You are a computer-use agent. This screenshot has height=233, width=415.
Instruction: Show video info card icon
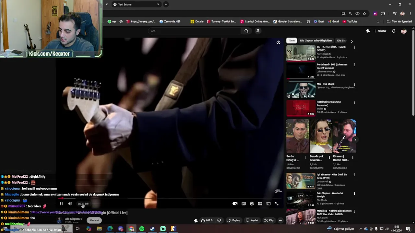(x=278, y=42)
